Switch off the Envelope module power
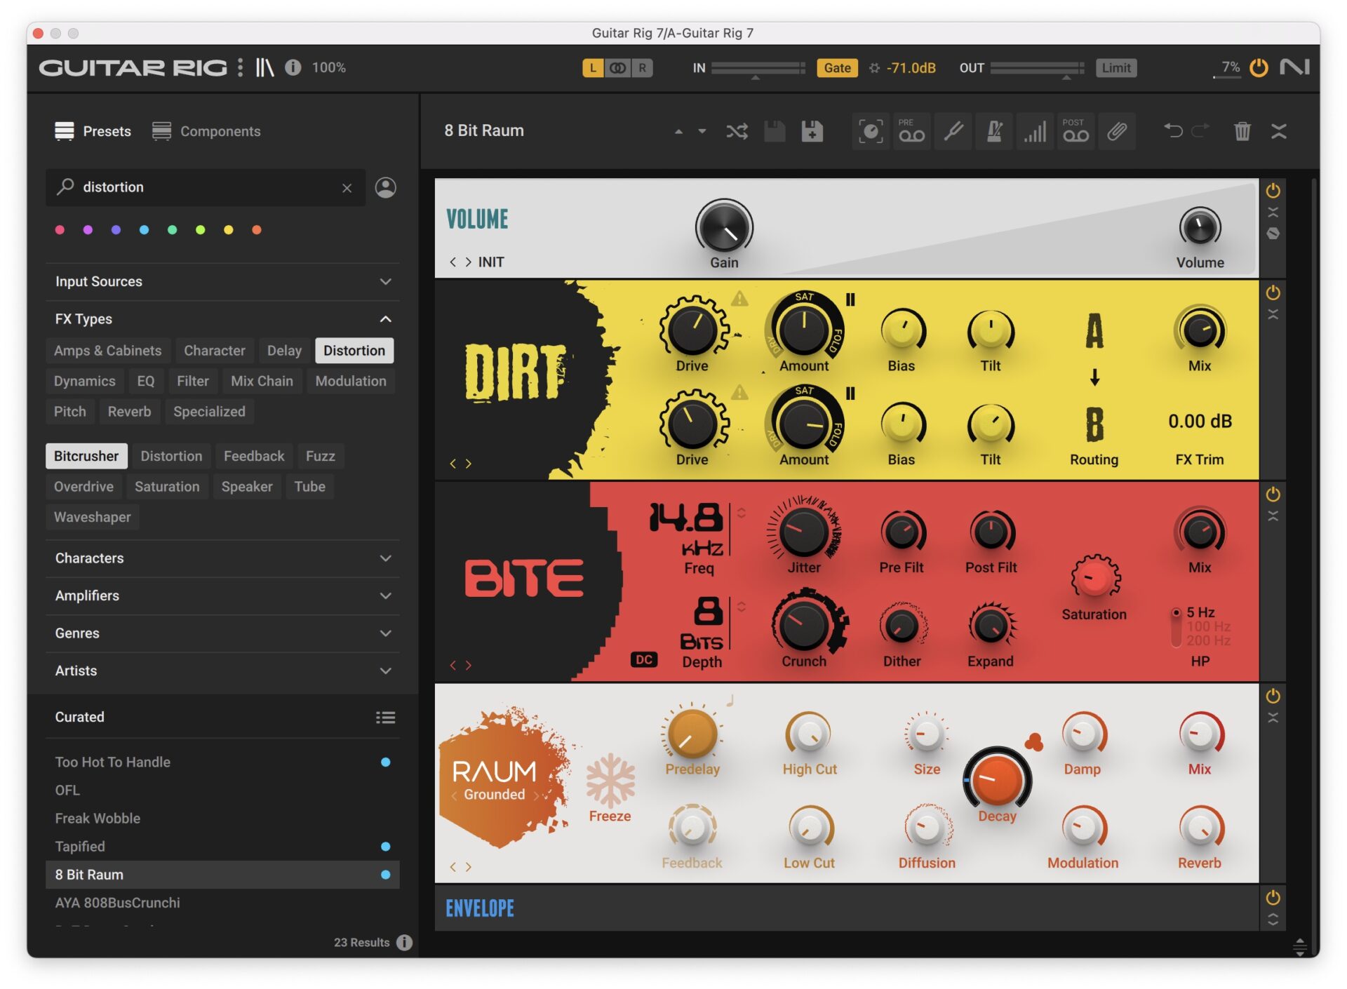 coord(1273,898)
